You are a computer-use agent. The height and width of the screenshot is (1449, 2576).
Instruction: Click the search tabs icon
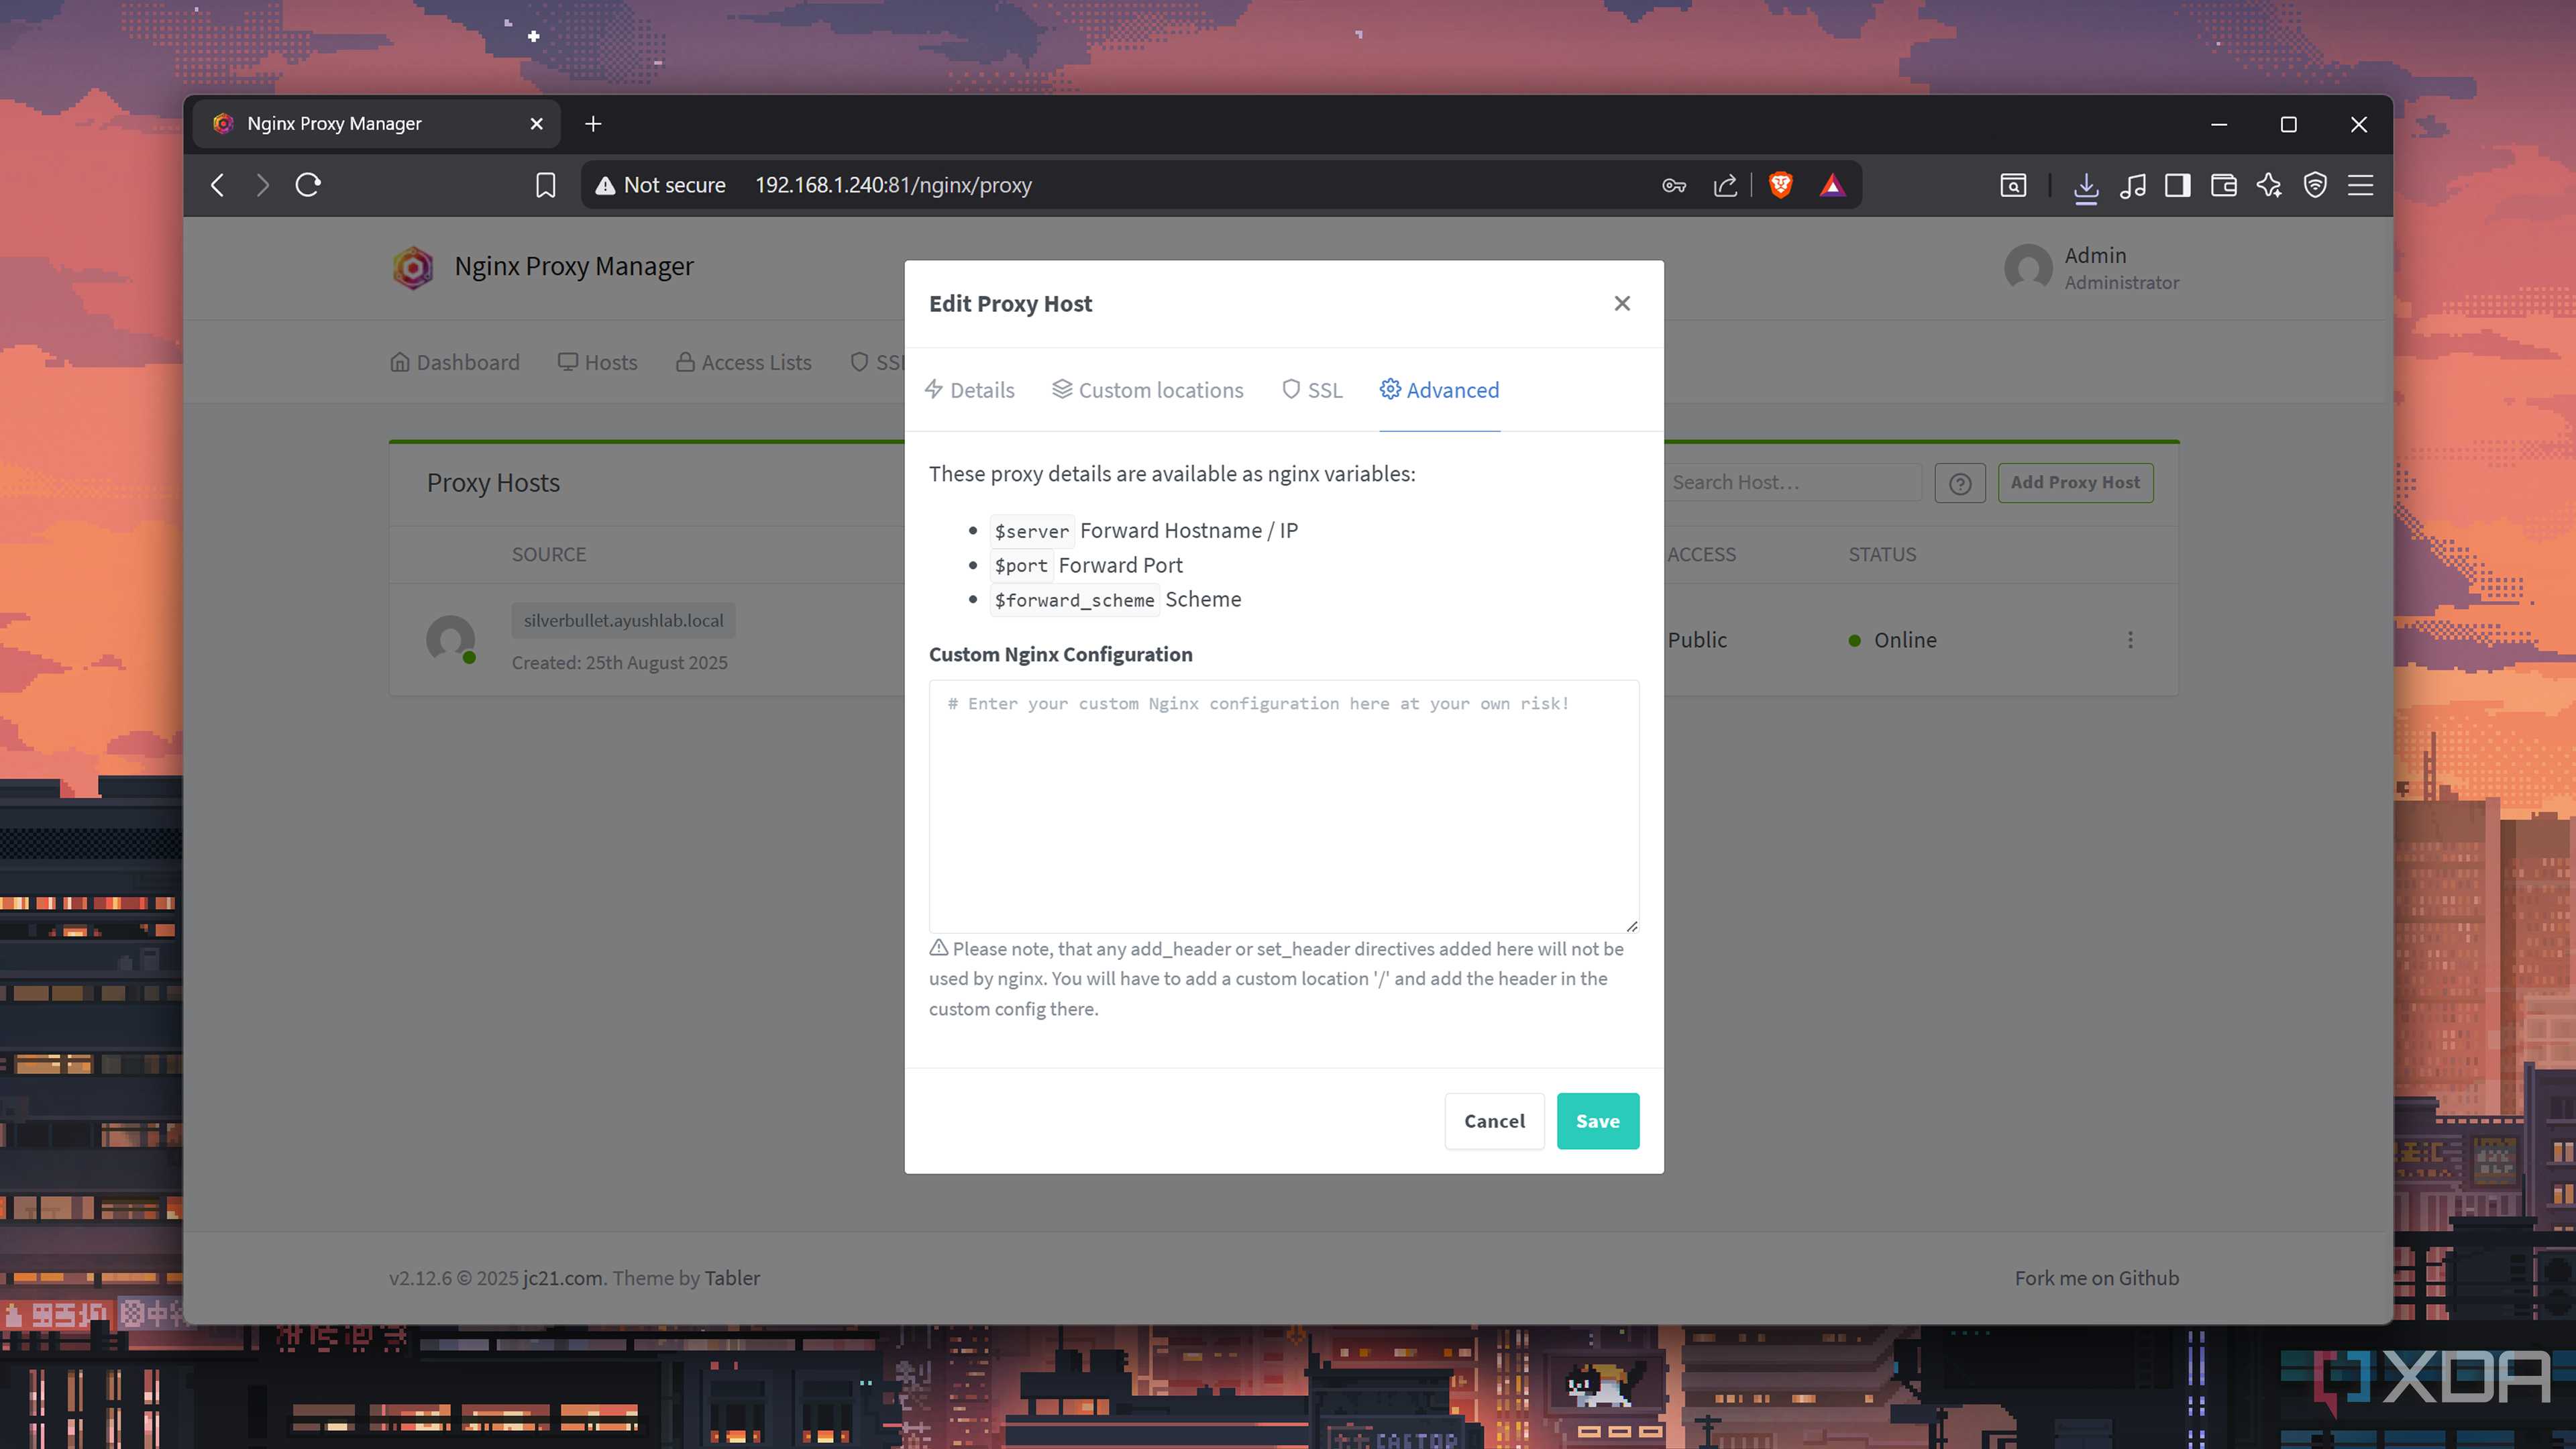(x=2013, y=185)
